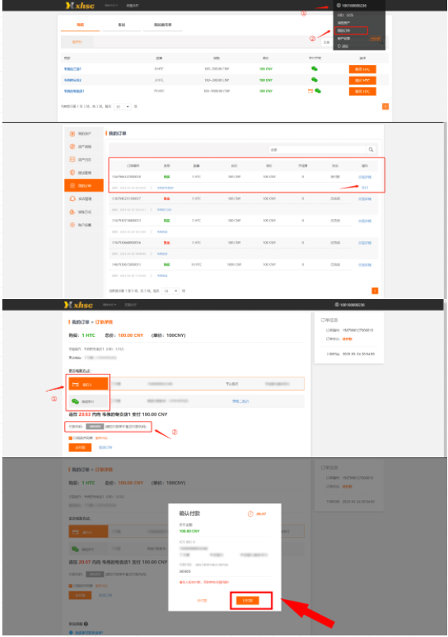The image size is (448, 637).
Task: Click the headset icon in the account sidebar
Action: point(72,199)
